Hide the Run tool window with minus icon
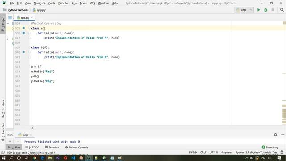Viewport: 286px width, 161px height. pyautogui.click(x=282, y=135)
